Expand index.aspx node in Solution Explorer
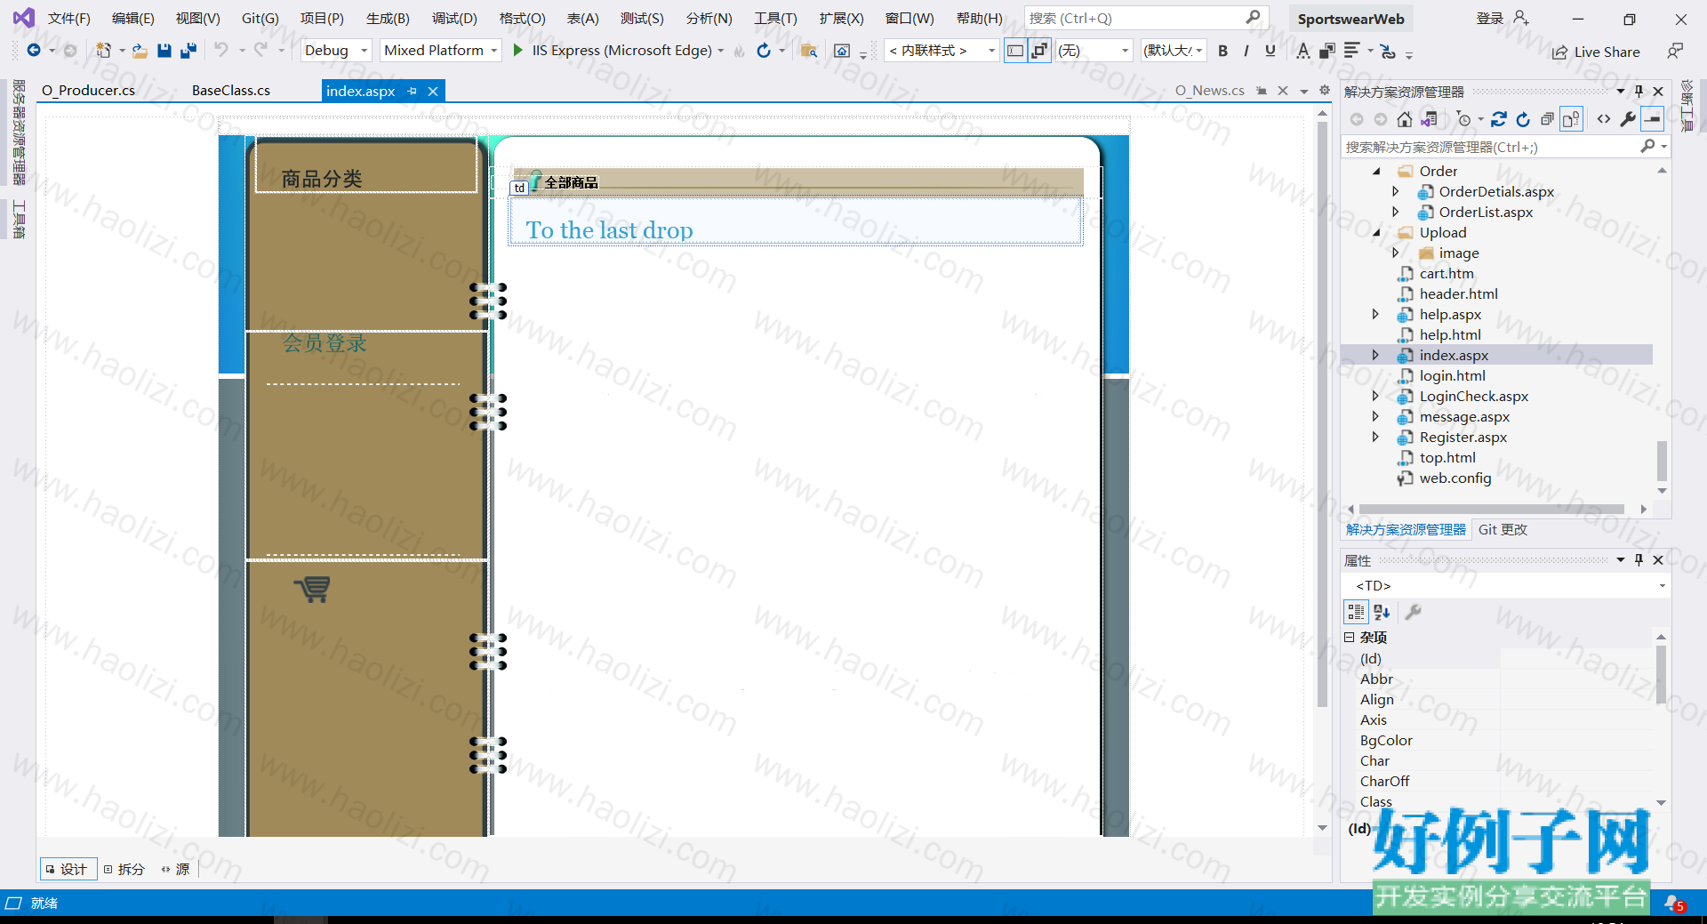This screenshot has width=1707, height=924. 1376,355
